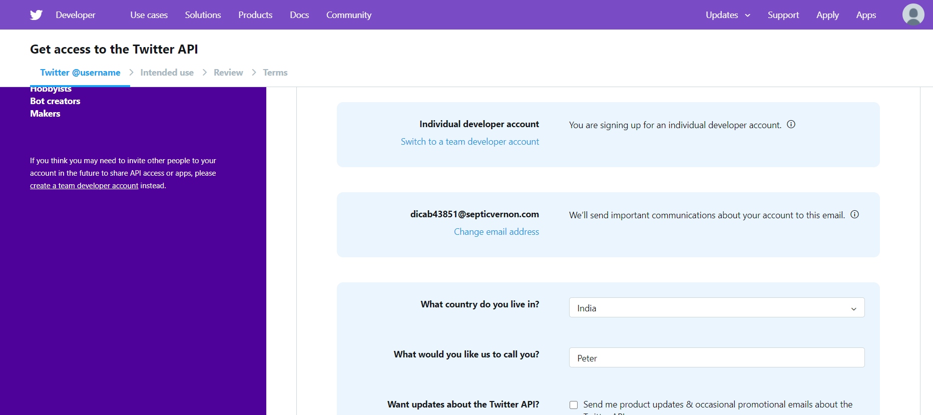Click the What would you like us to call you label
933x415 pixels.
467,354
